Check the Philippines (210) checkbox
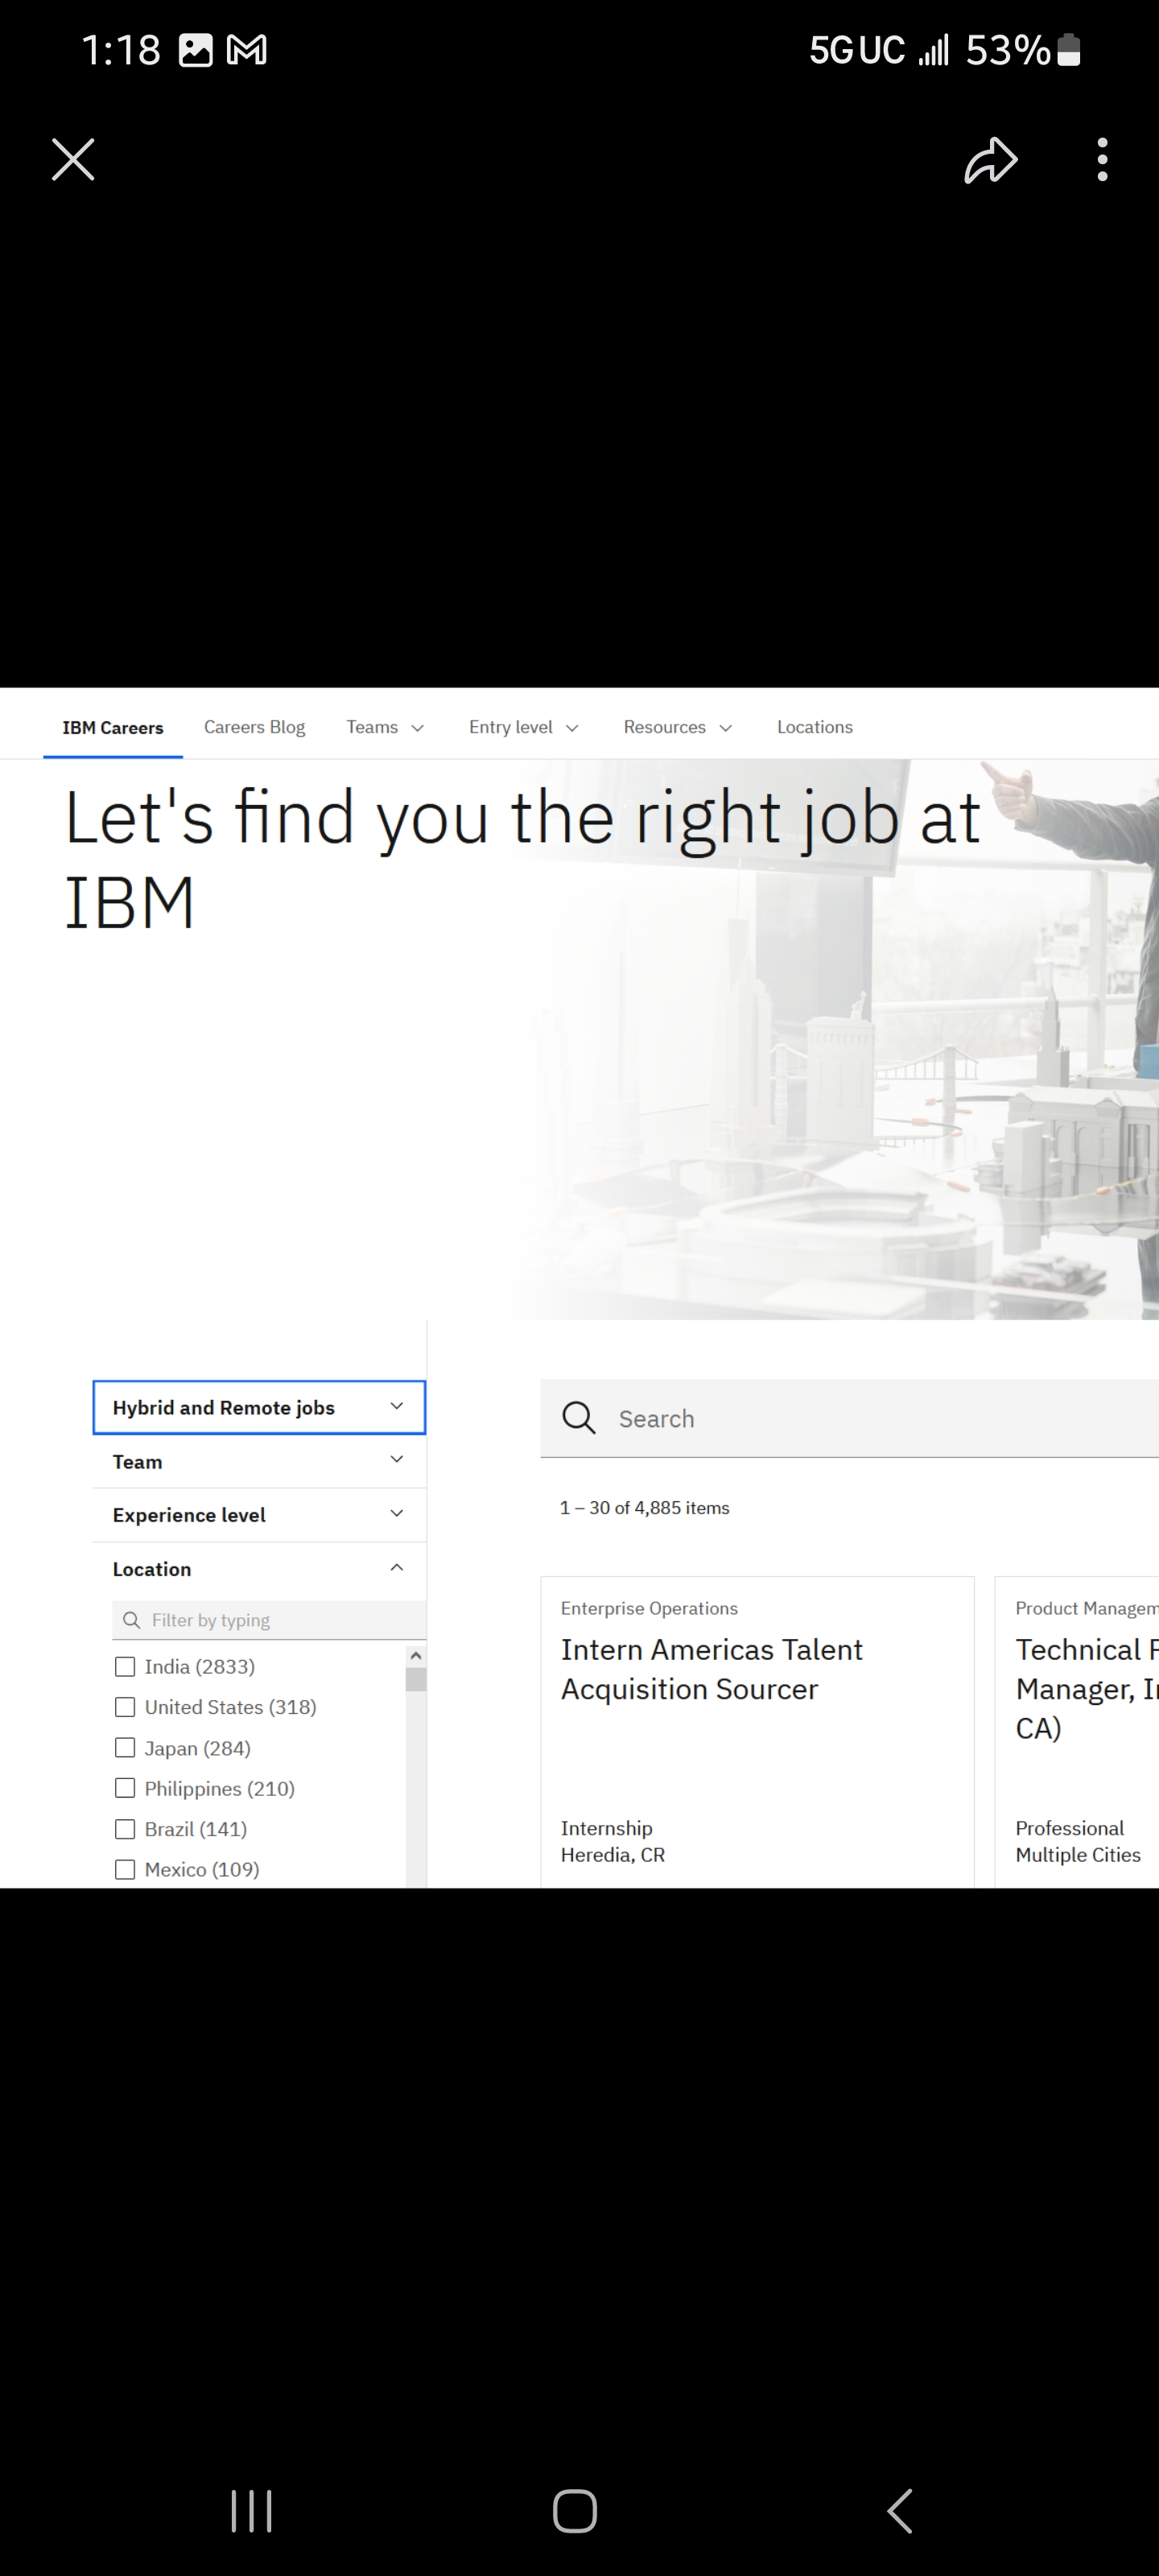The width and height of the screenshot is (1159, 2576). click(125, 1788)
